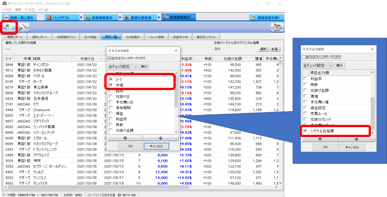
Task: Open the ツール(T) menu
Action: pyautogui.click(x=29, y=10)
